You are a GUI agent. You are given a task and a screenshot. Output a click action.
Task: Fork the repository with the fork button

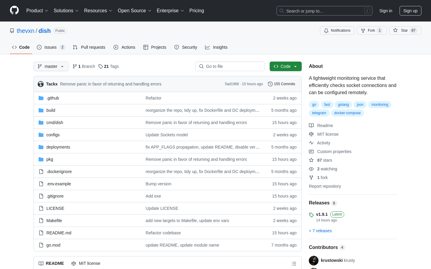tap(371, 30)
